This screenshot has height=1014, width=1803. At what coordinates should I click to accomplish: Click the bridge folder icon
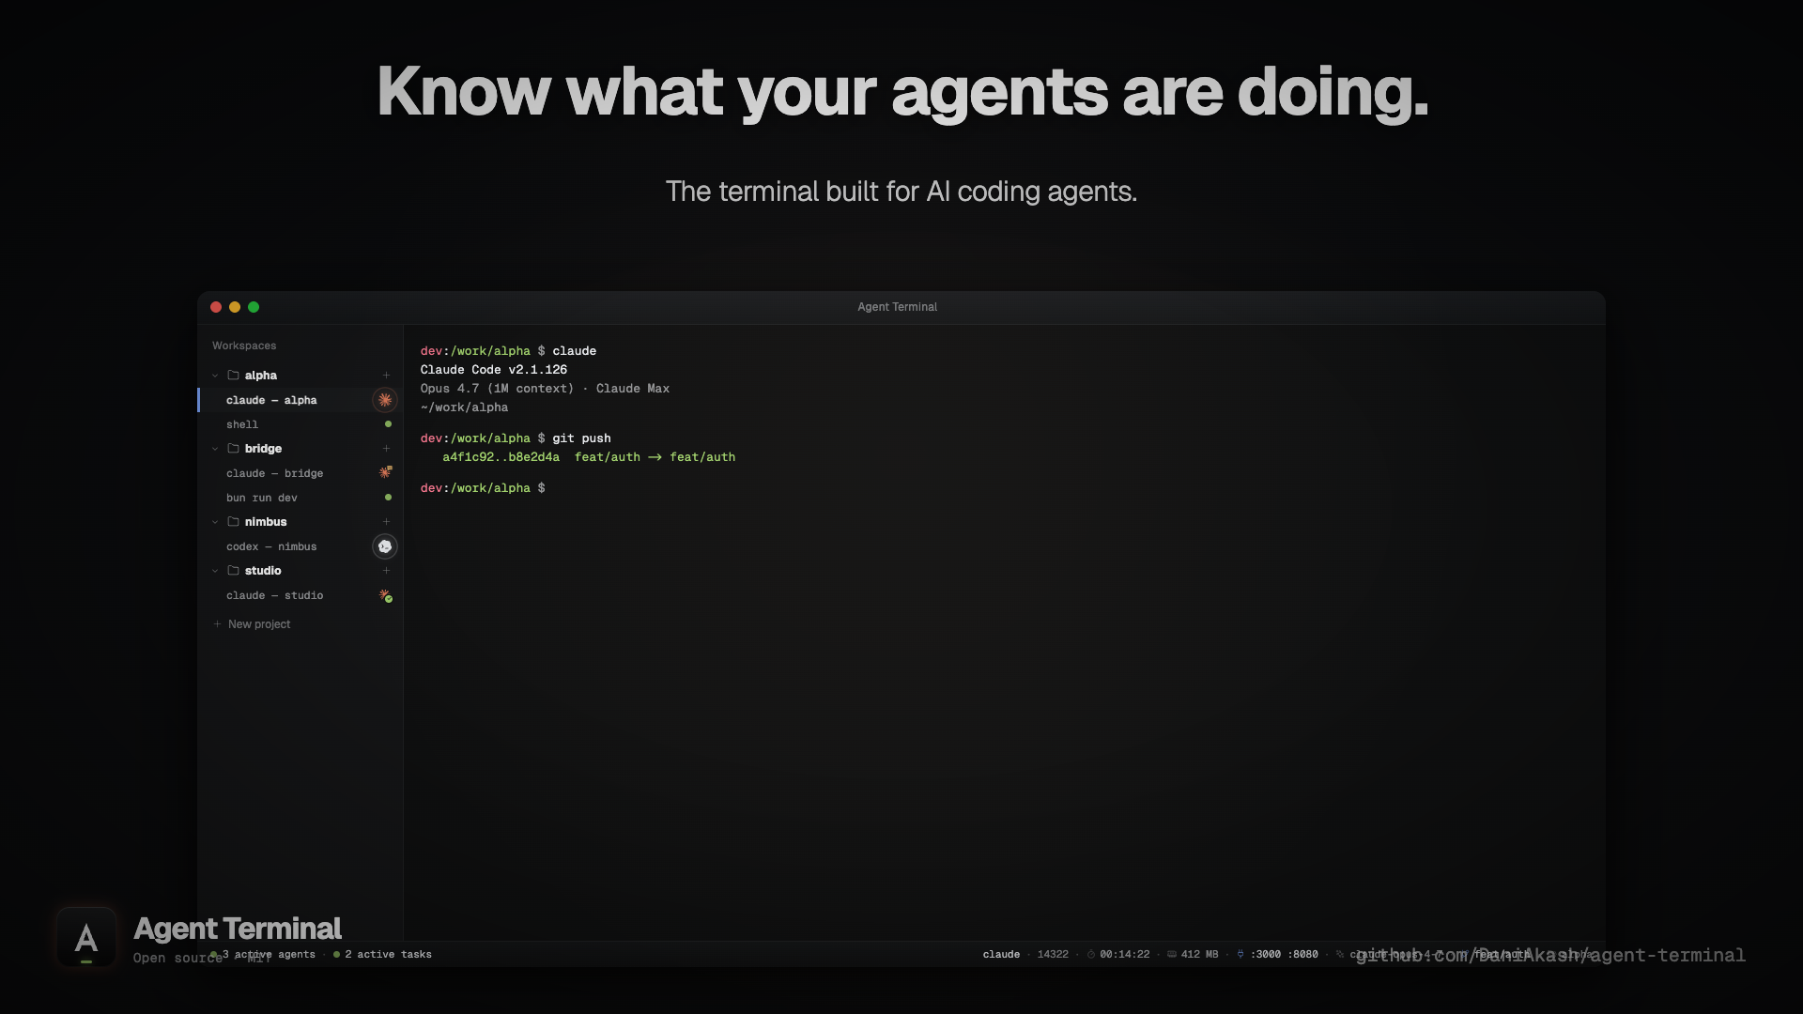[233, 448]
